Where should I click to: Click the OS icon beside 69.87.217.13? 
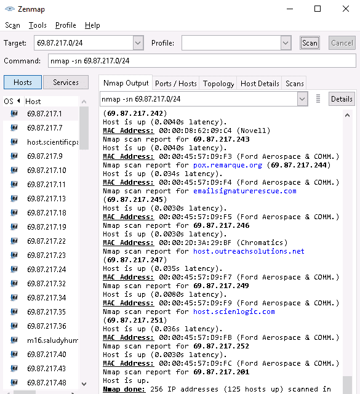click(x=14, y=199)
